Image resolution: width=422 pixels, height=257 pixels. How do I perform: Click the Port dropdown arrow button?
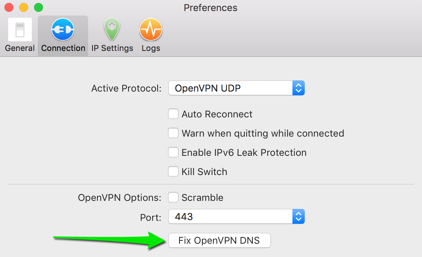(x=298, y=217)
